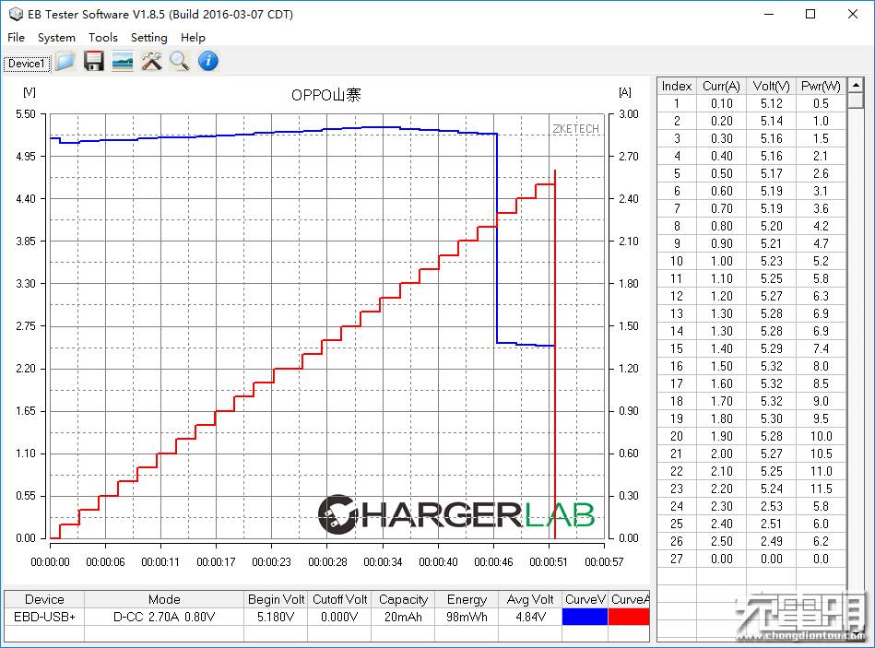Image resolution: width=875 pixels, height=648 pixels.
Task: Click the 4.84V average volt value
Action: coord(530,617)
